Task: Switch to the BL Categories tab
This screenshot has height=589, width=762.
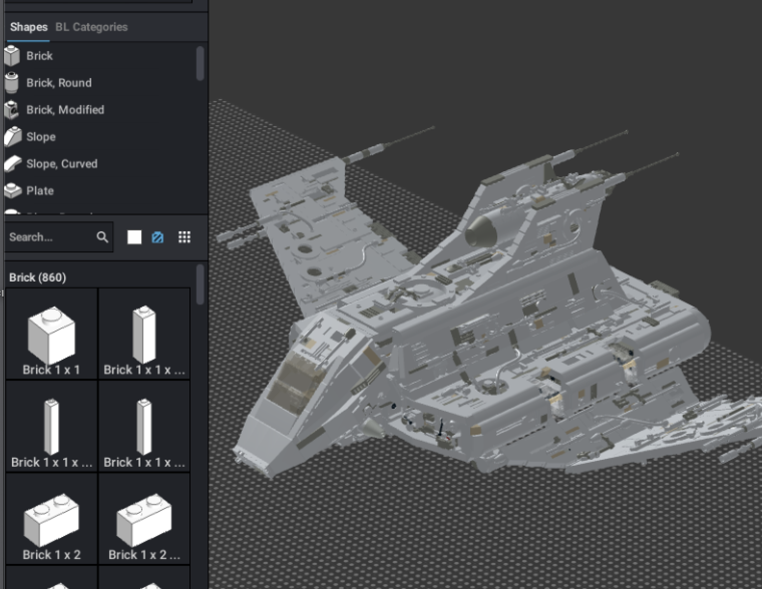Action: [x=92, y=27]
